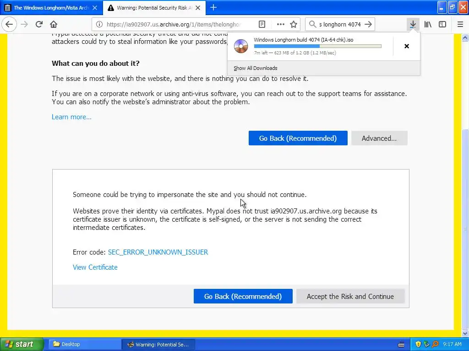Open the hamburger application menu
The width and height of the screenshot is (469, 351).
460,24
